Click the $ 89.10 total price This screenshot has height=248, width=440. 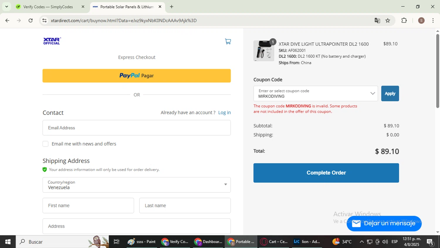tap(387, 151)
